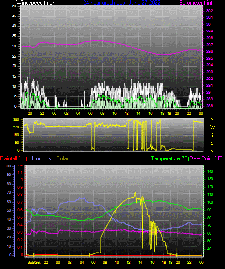Click the 'S' compass direction label

click(x=211, y=135)
